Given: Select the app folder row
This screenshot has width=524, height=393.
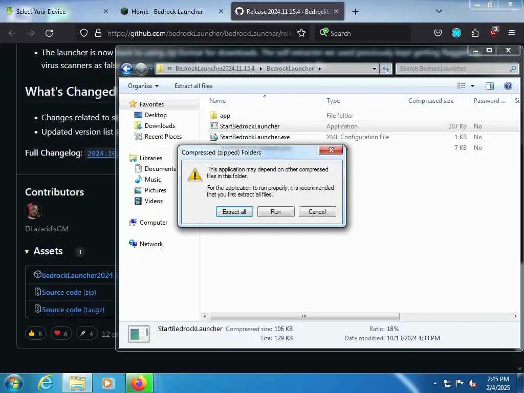Looking at the screenshot, I should pyautogui.click(x=363, y=115).
